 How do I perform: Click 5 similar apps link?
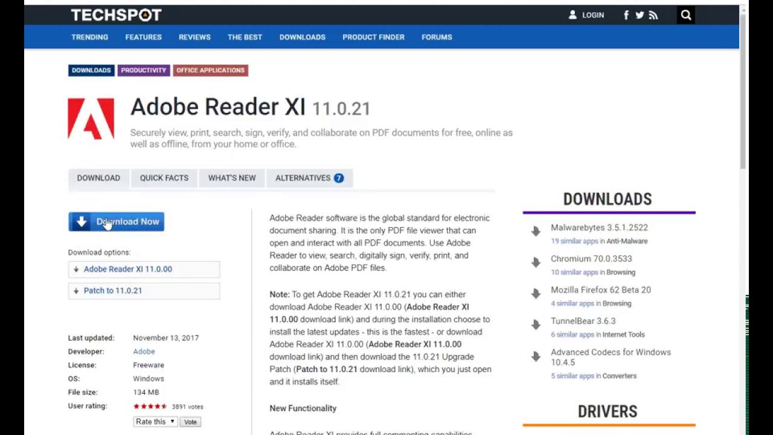point(573,376)
